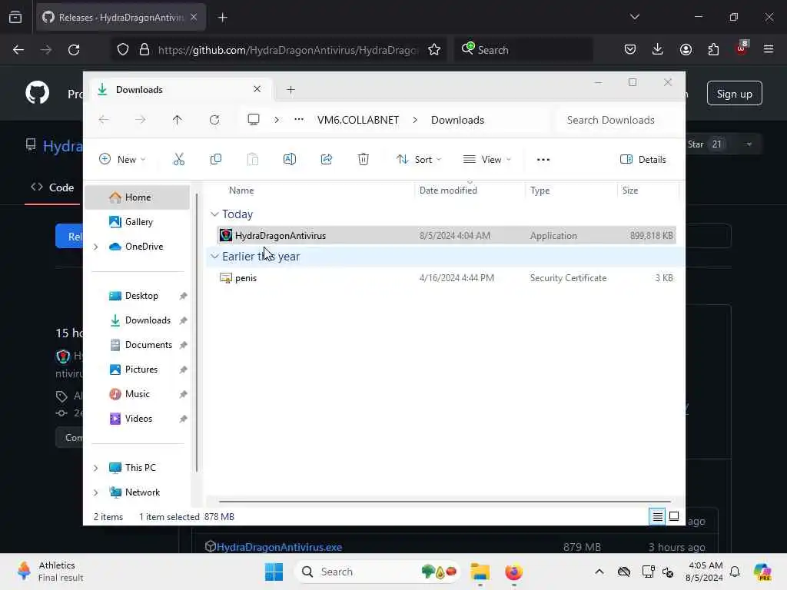This screenshot has height=590, width=787.
Task: Click HydraDragonAntivirus.exe asset link
Action: coord(279,547)
